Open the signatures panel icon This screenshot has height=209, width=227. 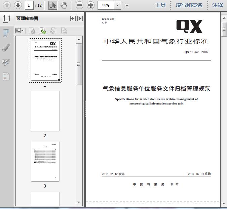[6, 62]
